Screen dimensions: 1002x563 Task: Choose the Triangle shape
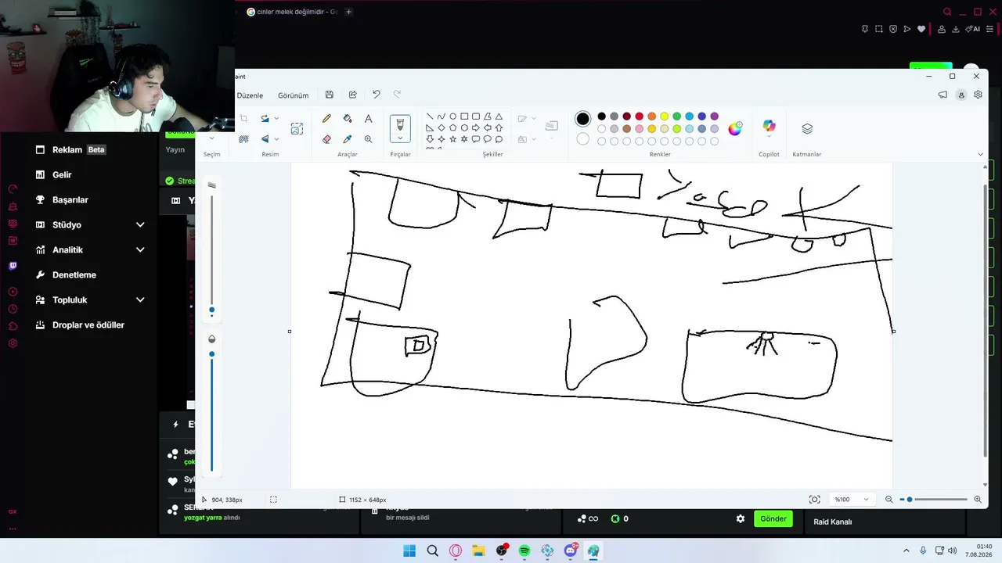point(499,117)
